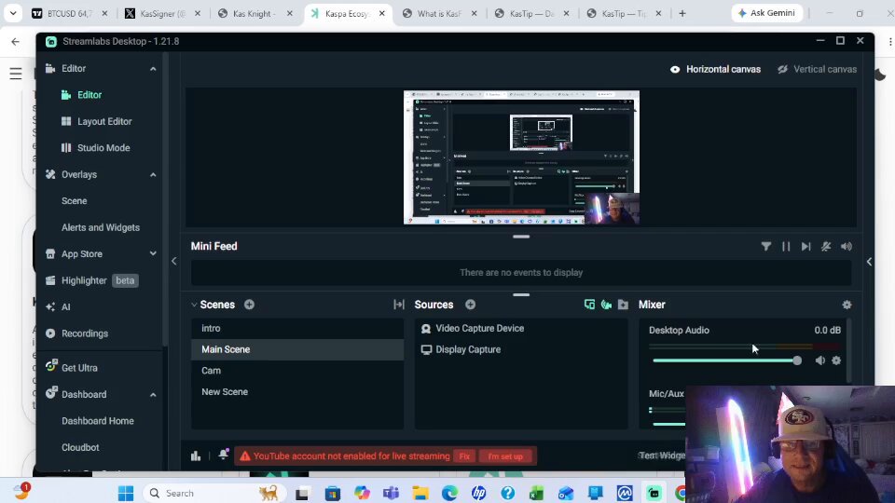The width and height of the screenshot is (895, 503).
Task: Skip the current Mini Feed alert
Action: (x=805, y=246)
